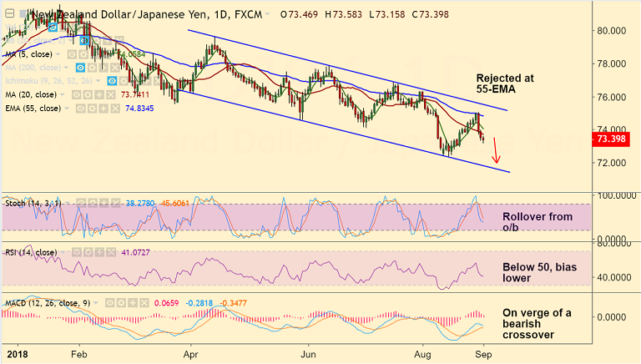641x364 pixels.
Task: Collapse the chart legend with the minus box
Action: (9, 14)
